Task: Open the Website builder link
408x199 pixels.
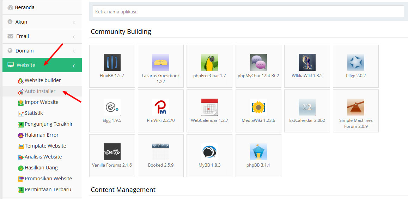Action: coord(43,80)
